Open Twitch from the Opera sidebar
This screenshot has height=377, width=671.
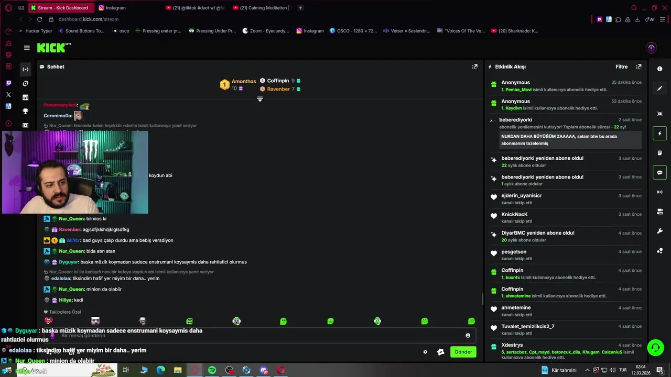point(8,83)
